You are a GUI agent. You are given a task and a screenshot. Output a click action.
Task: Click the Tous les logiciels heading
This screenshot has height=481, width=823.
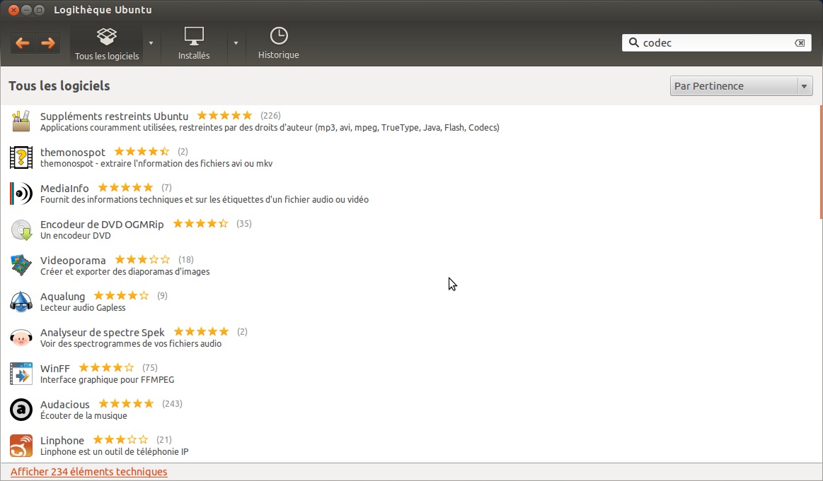(x=59, y=86)
